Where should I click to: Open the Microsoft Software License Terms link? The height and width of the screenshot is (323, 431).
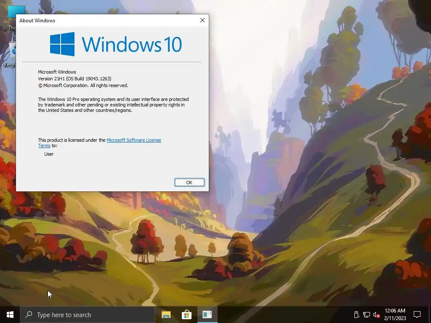(x=133, y=140)
